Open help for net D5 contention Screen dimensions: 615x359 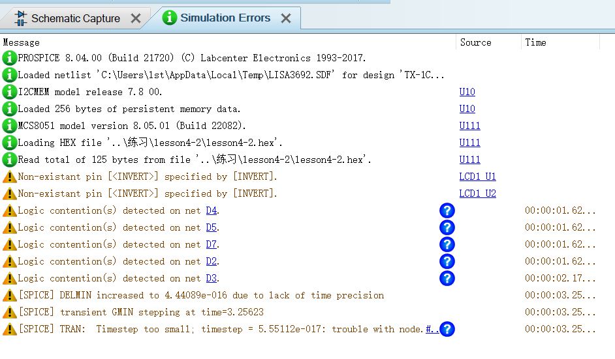[x=447, y=227]
